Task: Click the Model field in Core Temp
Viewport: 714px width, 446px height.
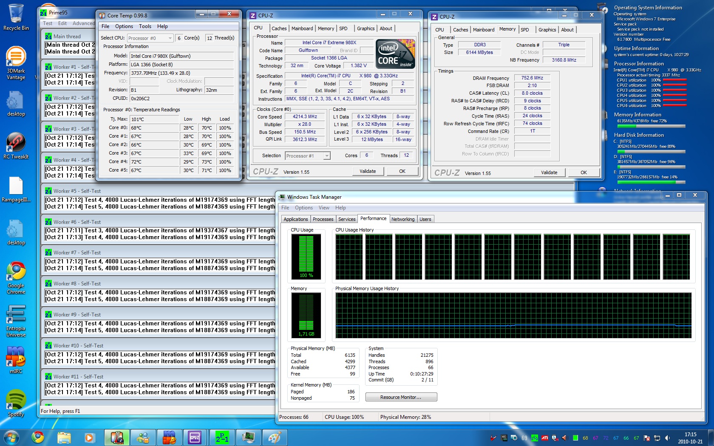Action: click(x=182, y=56)
